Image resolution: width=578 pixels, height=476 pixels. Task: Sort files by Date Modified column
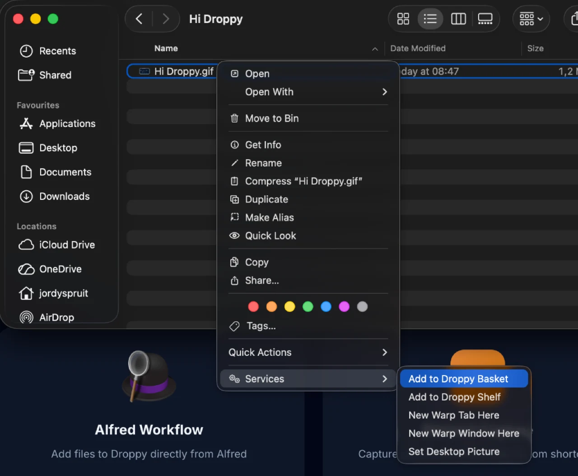coord(418,48)
